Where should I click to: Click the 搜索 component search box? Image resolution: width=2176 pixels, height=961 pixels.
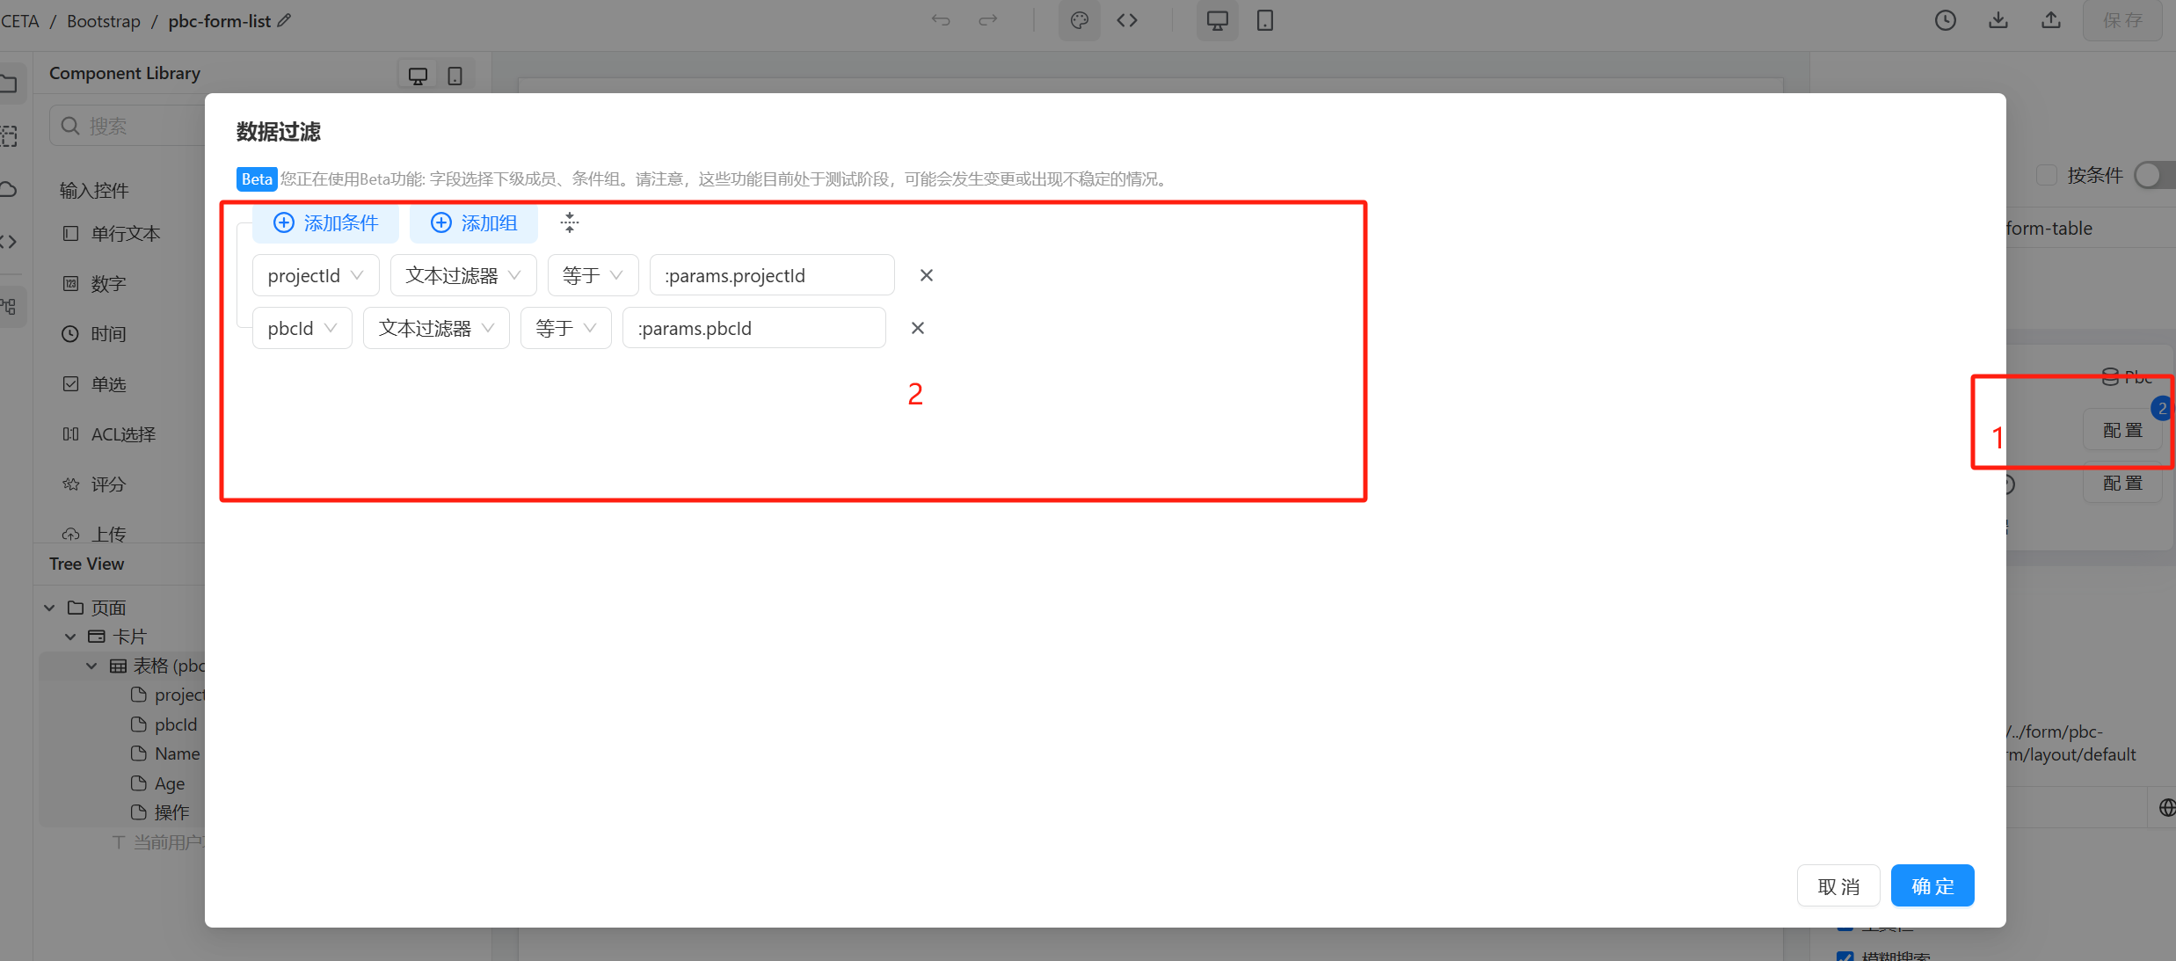coord(127,126)
